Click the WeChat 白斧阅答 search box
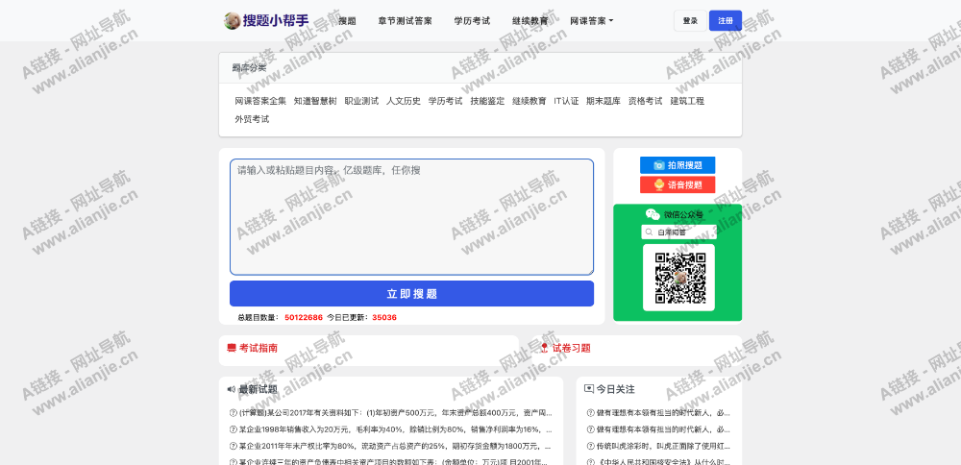 click(x=678, y=232)
